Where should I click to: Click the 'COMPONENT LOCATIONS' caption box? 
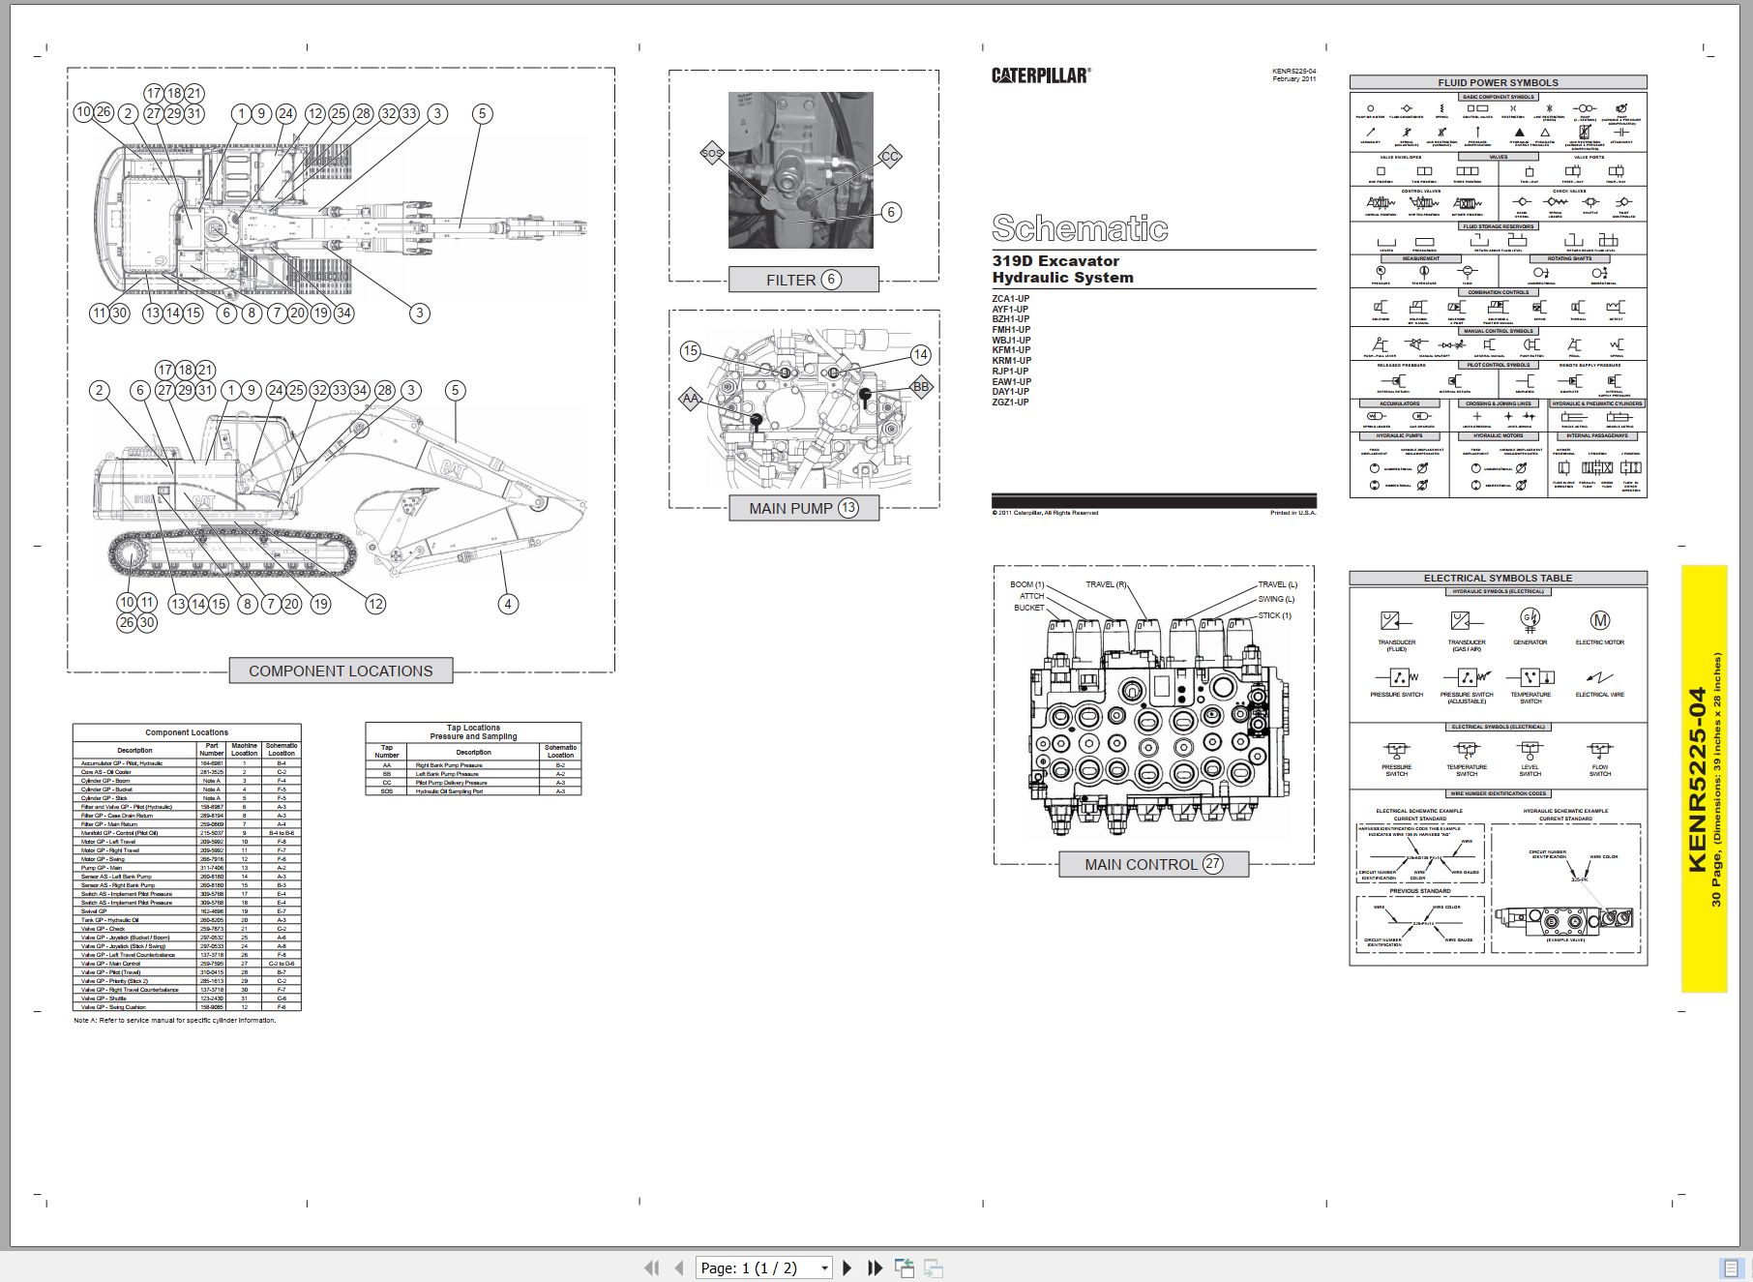click(x=341, y=671)
